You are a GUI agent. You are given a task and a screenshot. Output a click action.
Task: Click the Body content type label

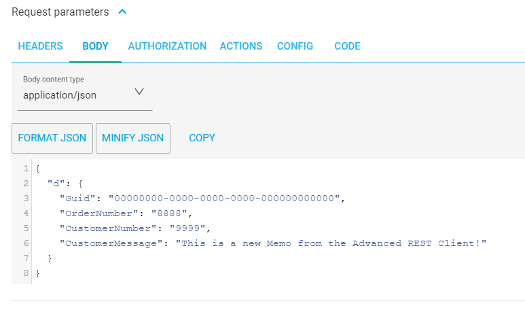point(54,80)
